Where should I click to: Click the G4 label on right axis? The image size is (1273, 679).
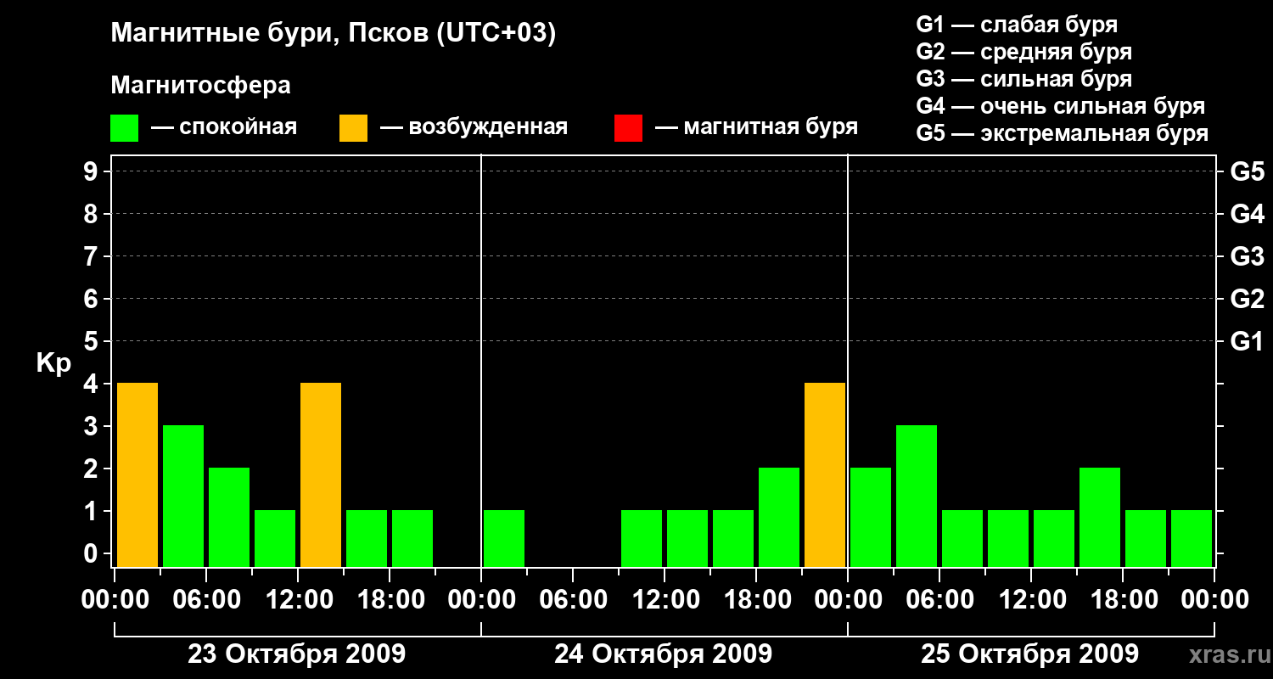tap(1247, 214)
